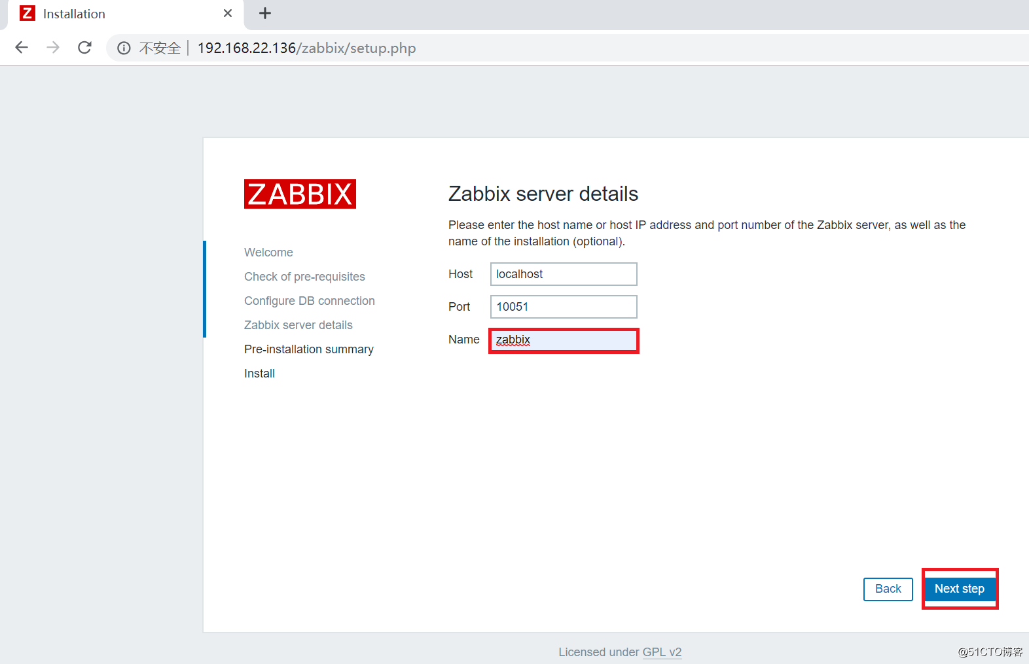Click the Name label

coord(464,340)
